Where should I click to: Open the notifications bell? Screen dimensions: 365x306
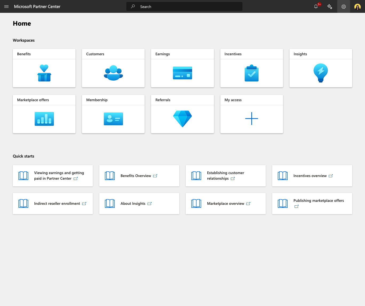tap(316, 6)
